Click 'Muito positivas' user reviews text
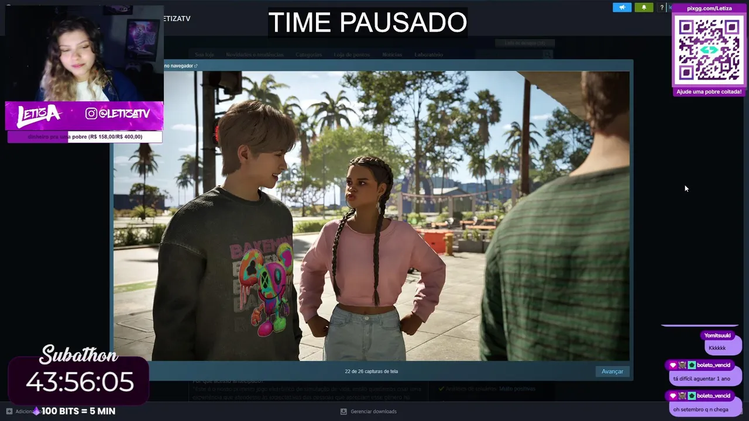This screenshot has height=421, width=749. 517,388
